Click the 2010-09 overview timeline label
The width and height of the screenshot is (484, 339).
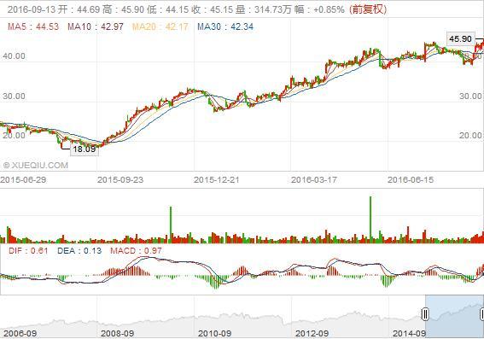point(214,333)
